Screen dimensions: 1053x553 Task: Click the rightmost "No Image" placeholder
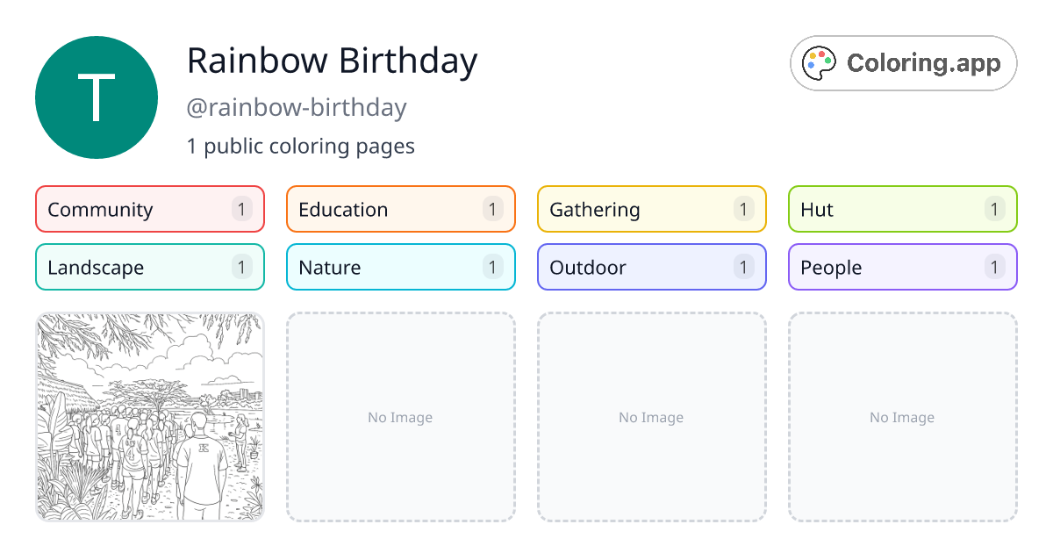902,417
